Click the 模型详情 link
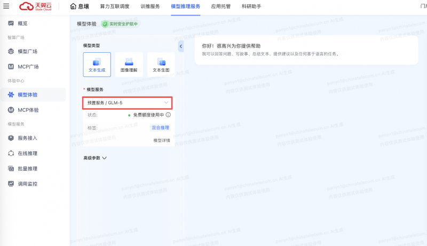This screenshot has height=246, width=427. [162, 141]
